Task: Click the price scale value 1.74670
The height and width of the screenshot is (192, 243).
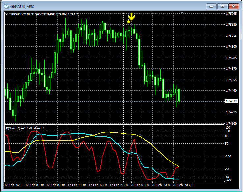Action: tap(231, 68)
